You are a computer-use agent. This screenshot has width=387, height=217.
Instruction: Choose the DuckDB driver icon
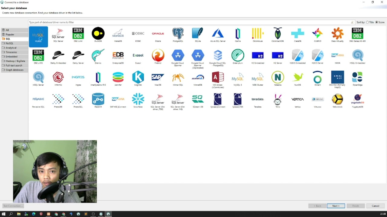pos(98,35)
